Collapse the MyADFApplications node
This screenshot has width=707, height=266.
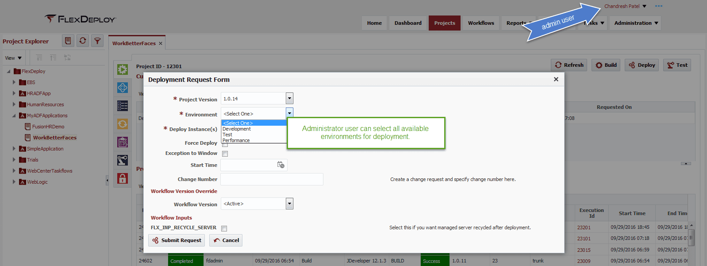pyautogui.click(x=14, y=116)
